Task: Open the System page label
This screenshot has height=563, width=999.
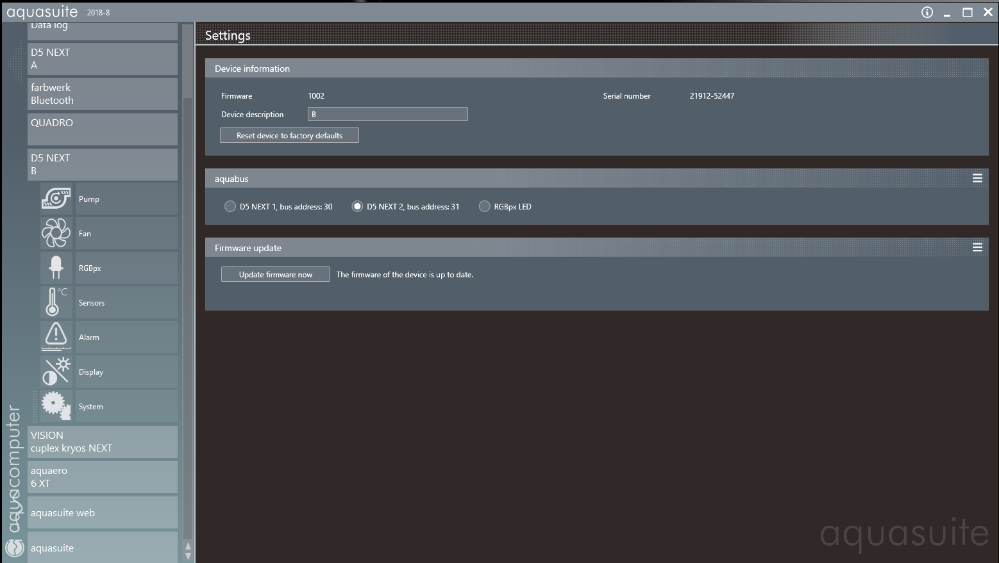Action: point(126,406)
